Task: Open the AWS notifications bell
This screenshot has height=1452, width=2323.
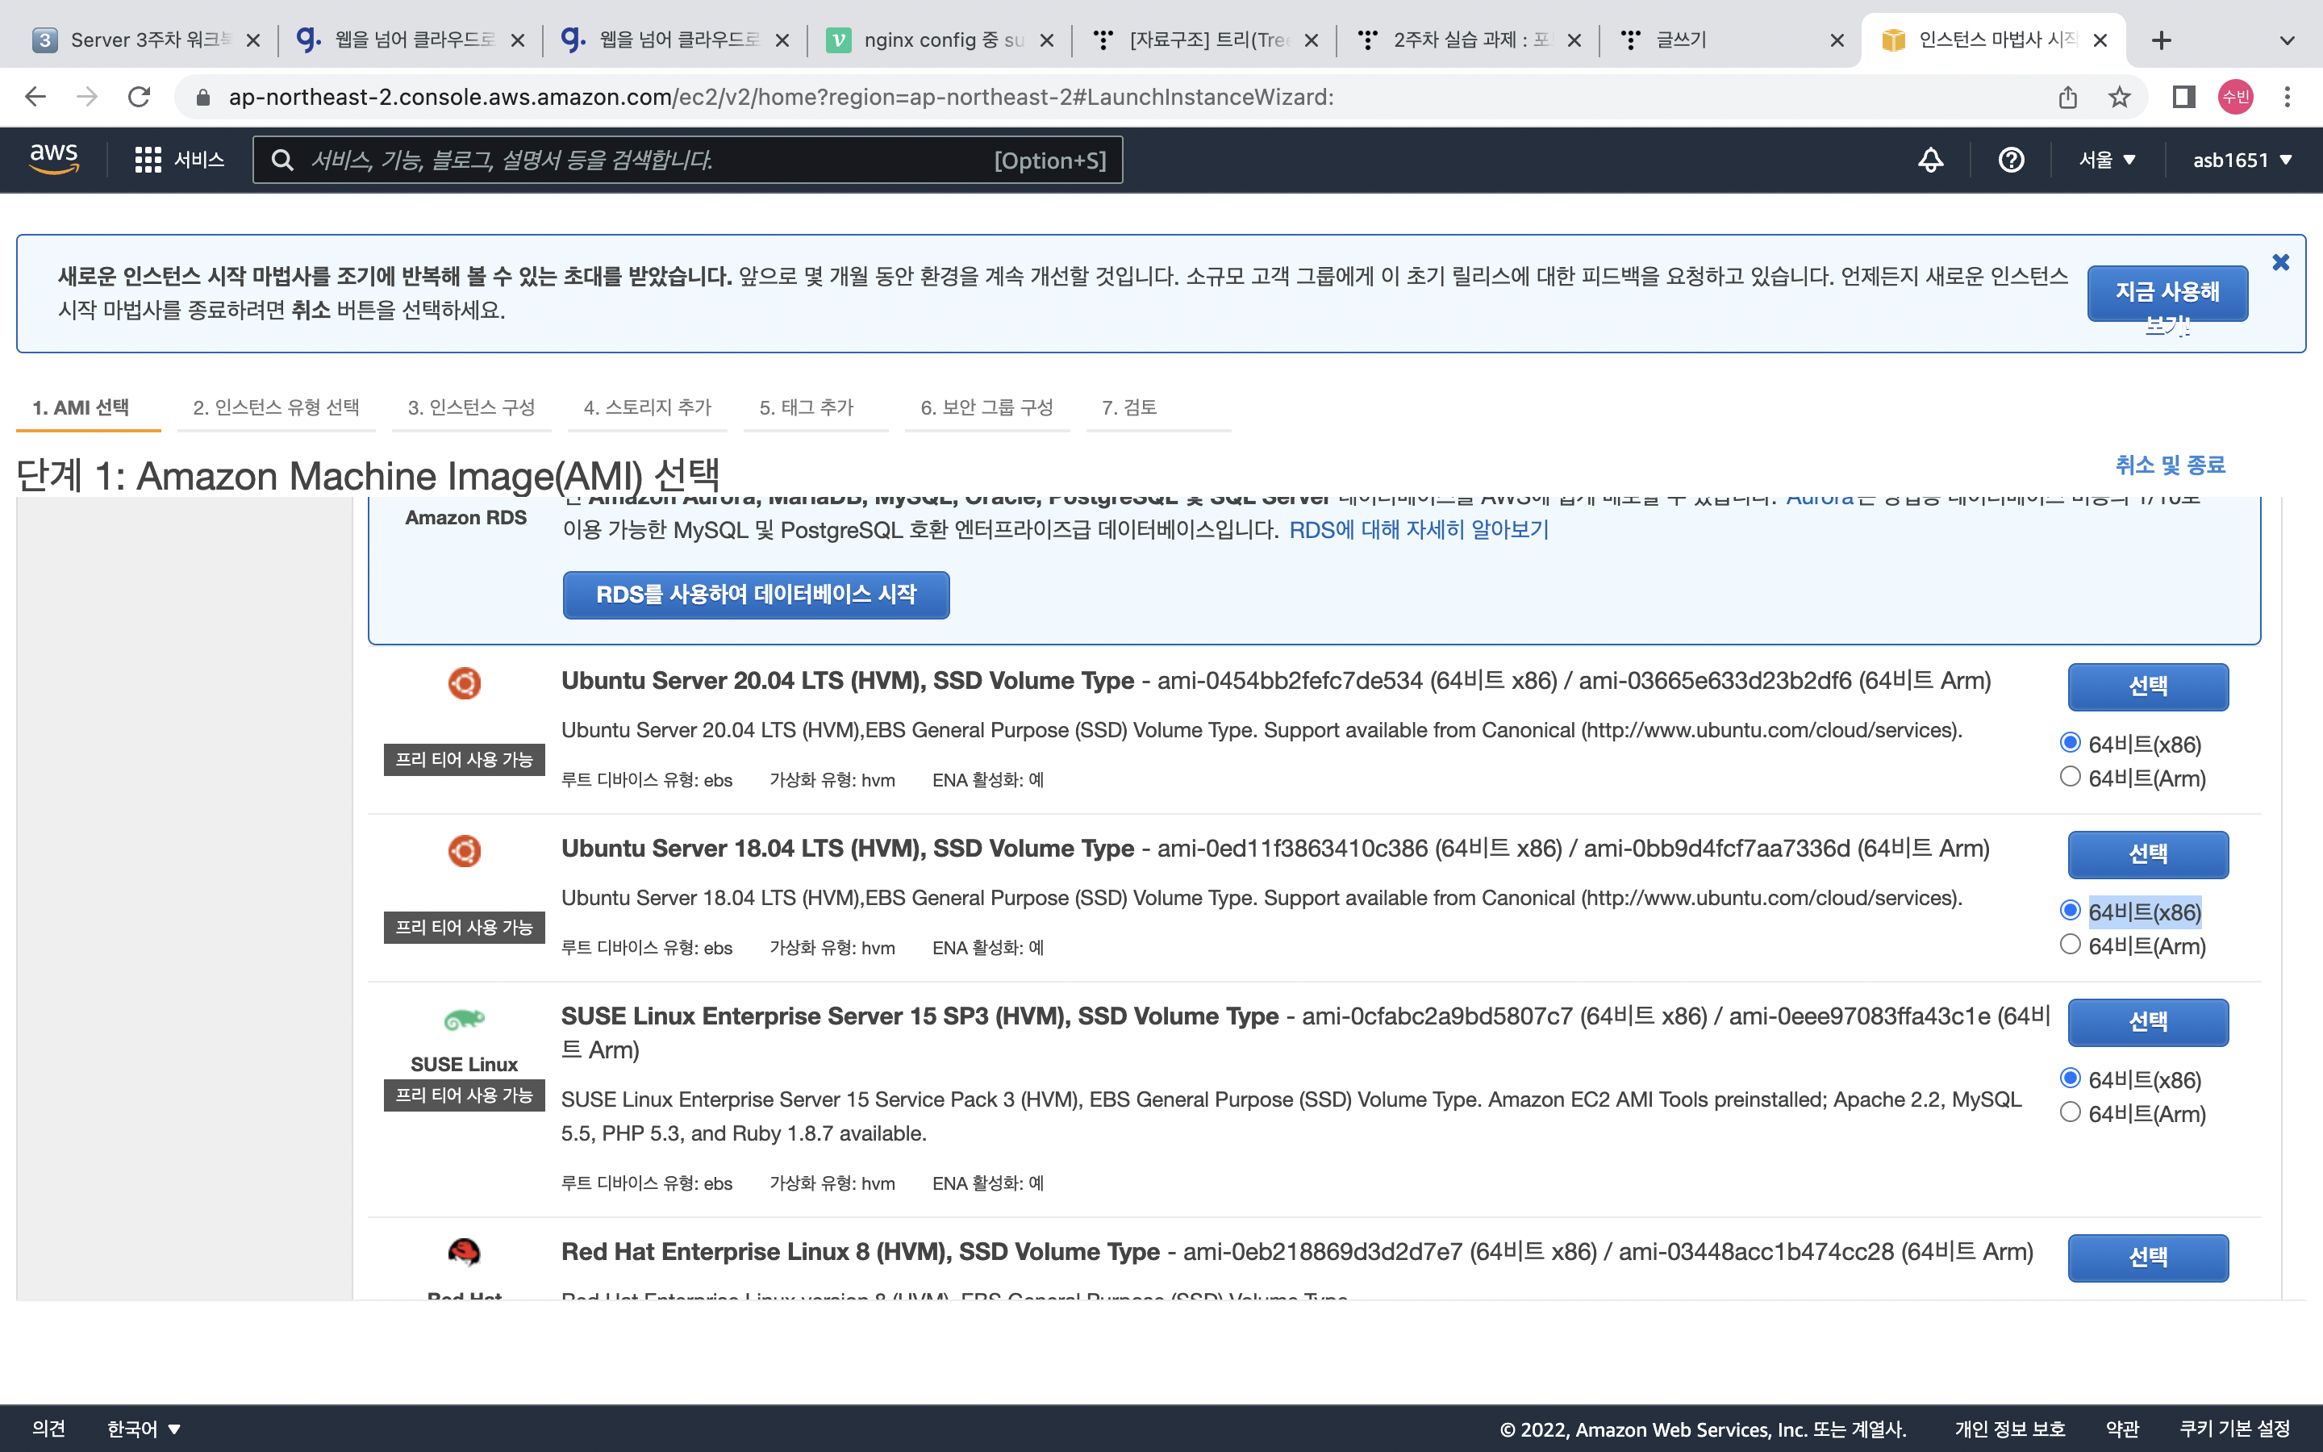Action: tap(1930, 161)
